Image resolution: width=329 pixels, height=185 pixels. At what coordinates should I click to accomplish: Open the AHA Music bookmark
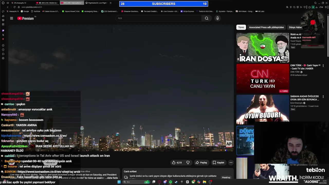(x=244, y=11)
